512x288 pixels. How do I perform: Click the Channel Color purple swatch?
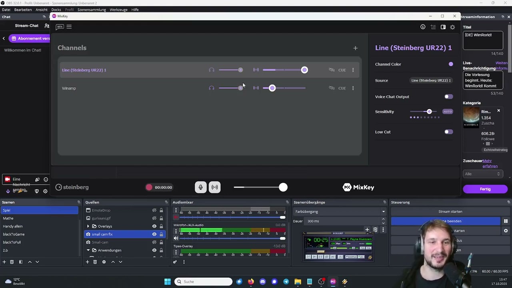pyautogui.click(x=451, y=64)
